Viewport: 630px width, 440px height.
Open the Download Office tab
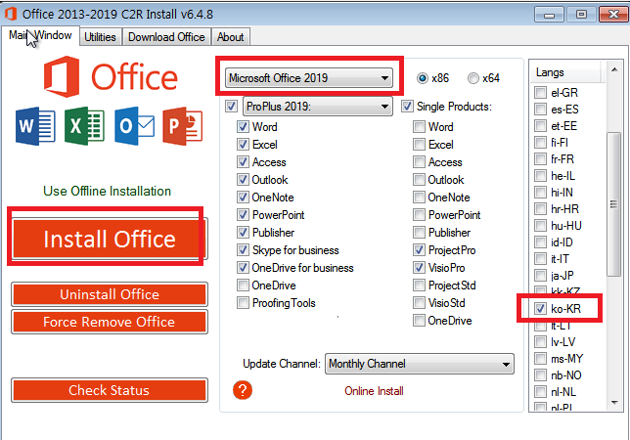coord(166,37)
